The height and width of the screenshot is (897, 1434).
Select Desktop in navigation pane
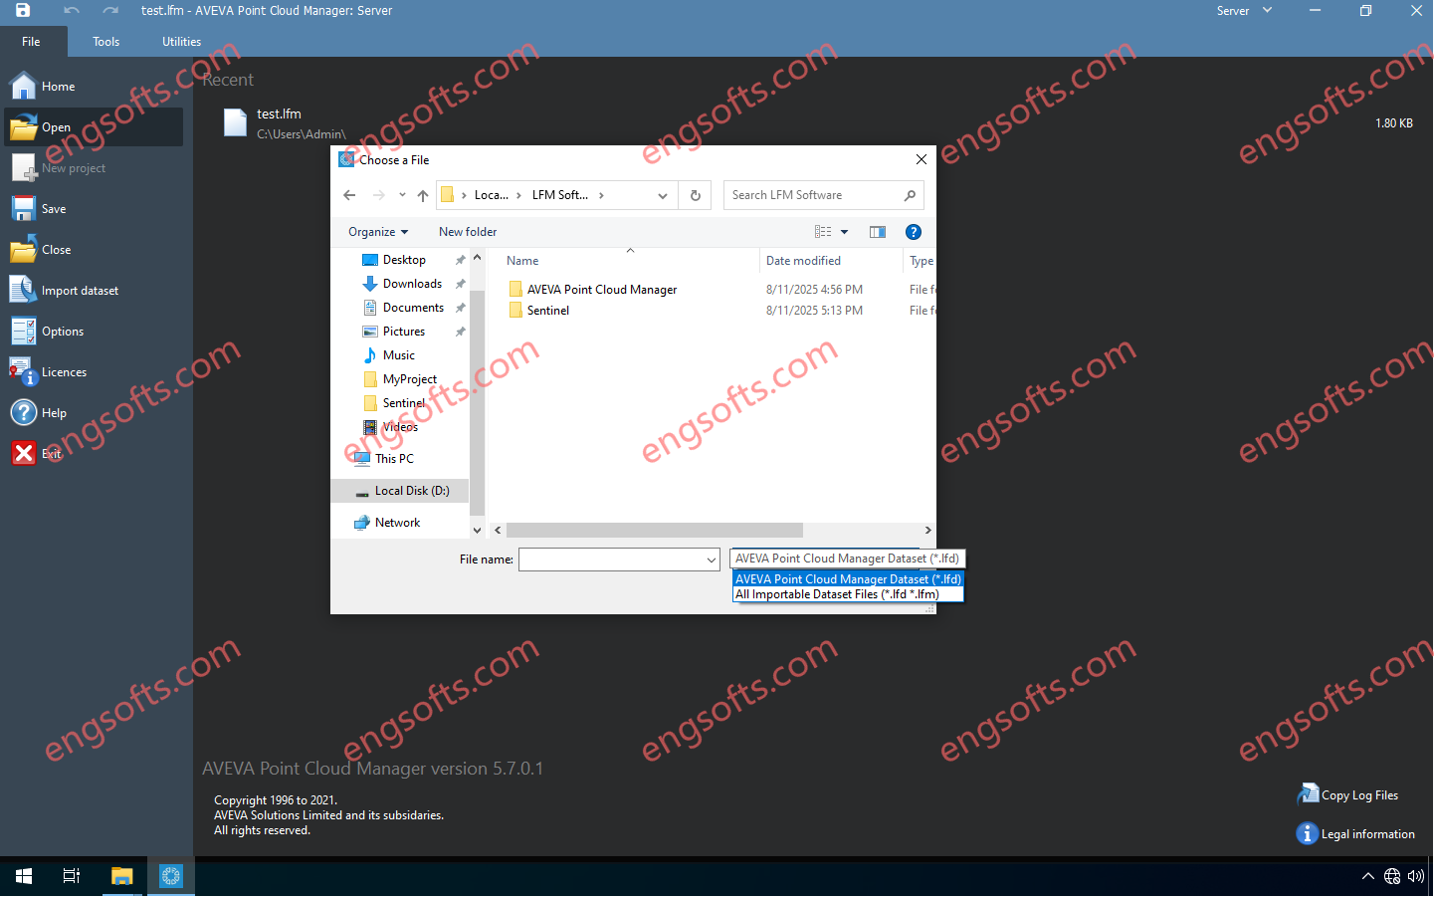pyautogui.click(x=404, y=260)
